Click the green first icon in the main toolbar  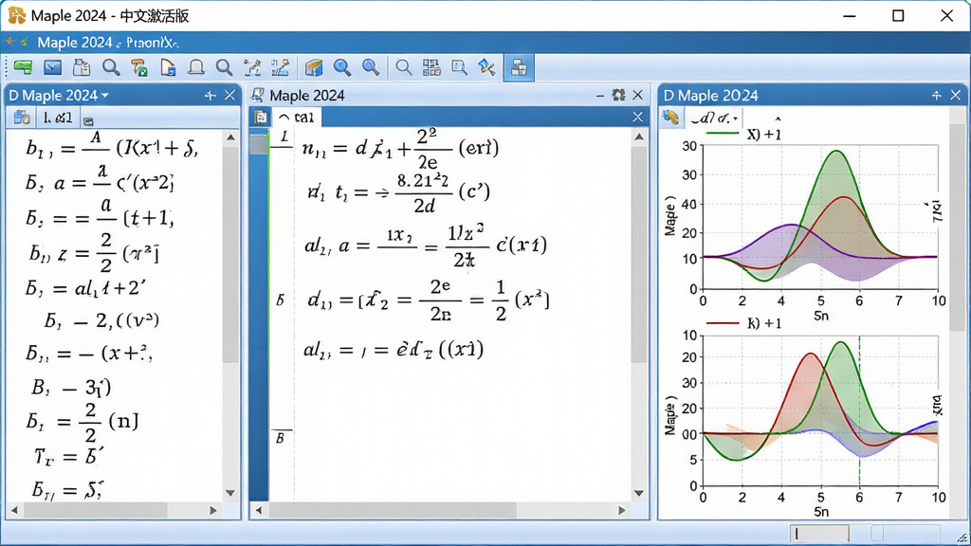coord(23,67)
